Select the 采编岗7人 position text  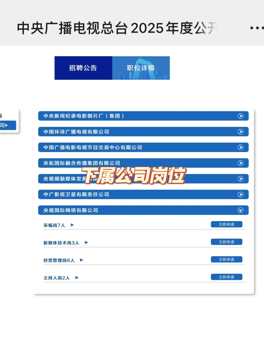(x=54, y=225)
